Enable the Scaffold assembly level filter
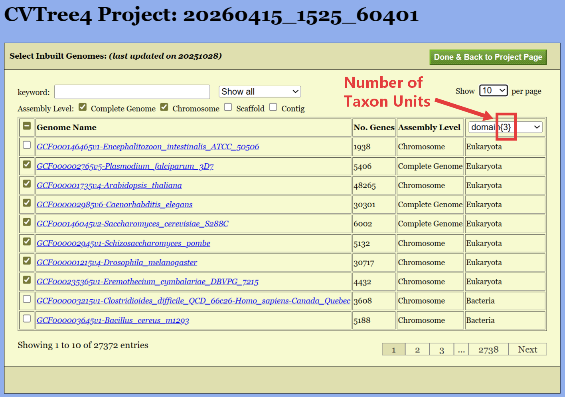 (228, 107)
